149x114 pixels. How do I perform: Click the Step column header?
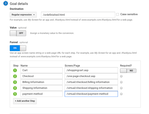click(16, 66)
